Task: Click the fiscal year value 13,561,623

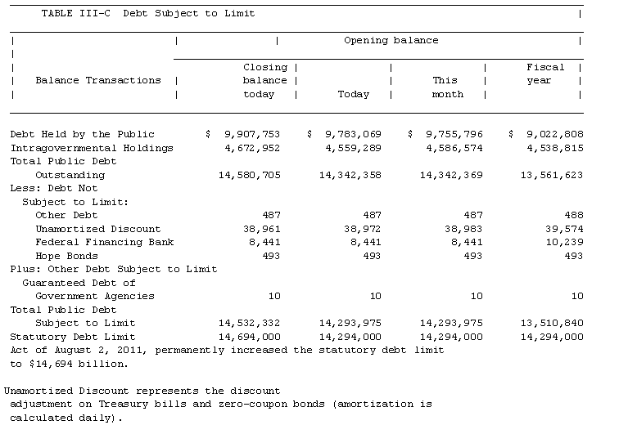Action: (x=552, y=175)
